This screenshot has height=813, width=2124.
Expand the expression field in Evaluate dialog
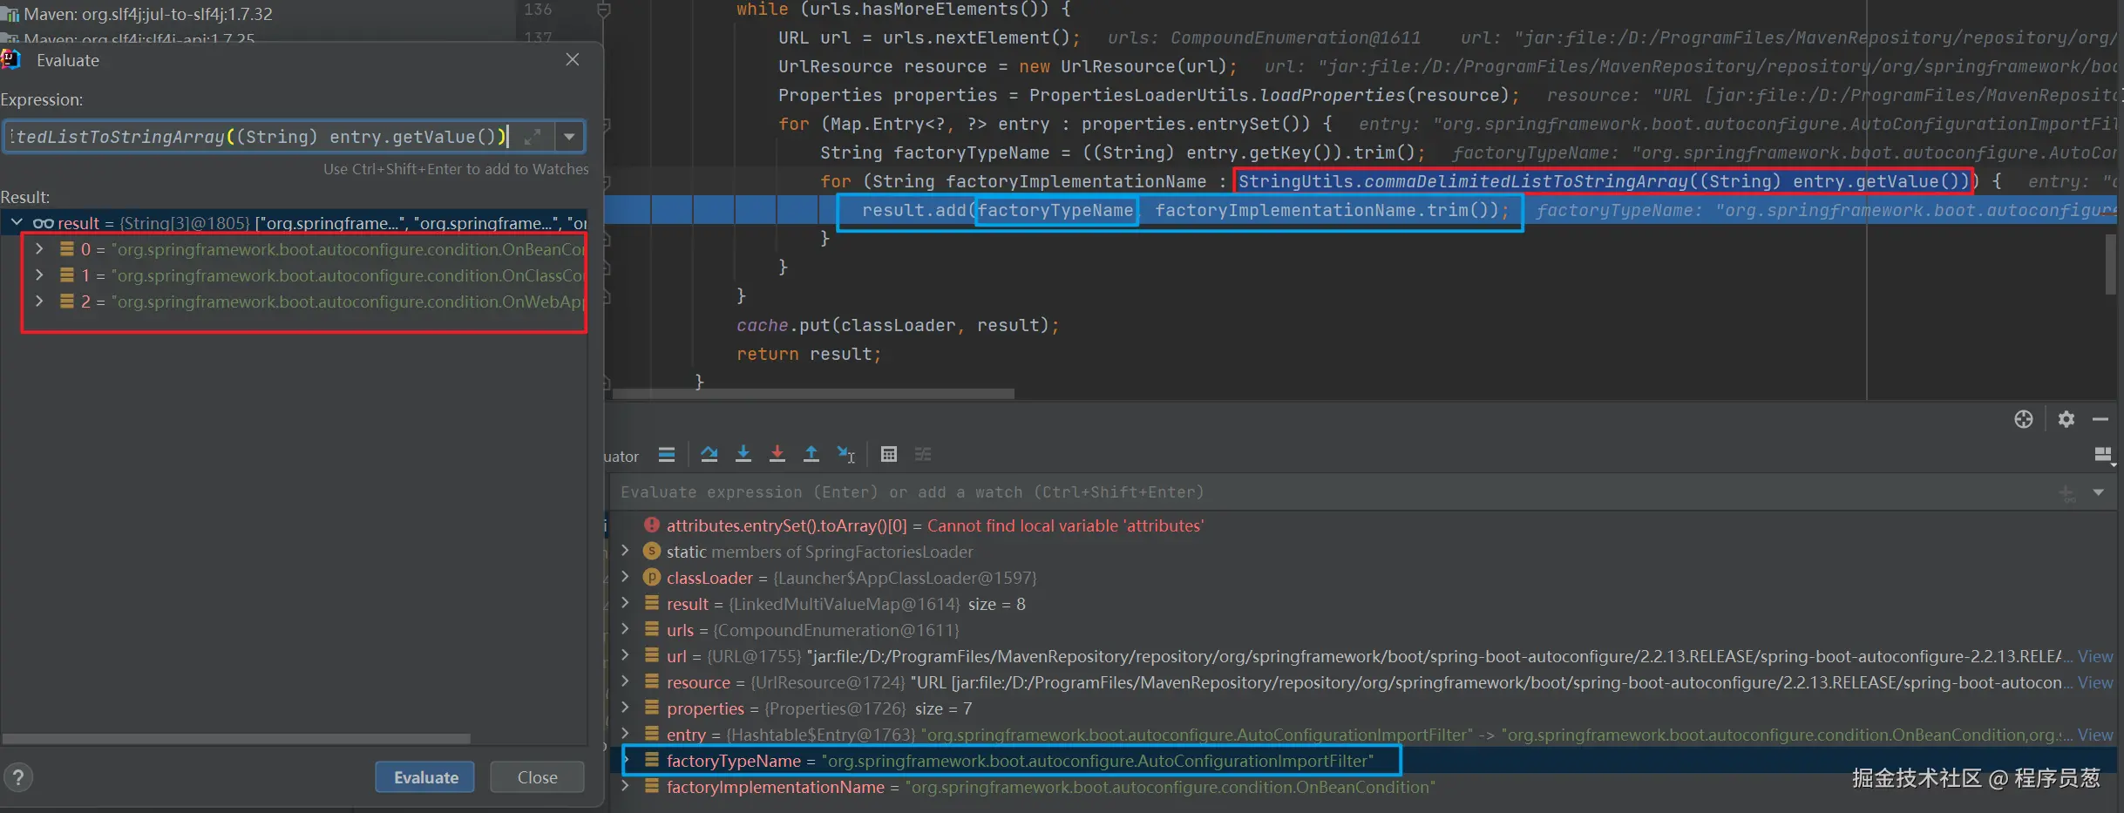click(533, 136)
